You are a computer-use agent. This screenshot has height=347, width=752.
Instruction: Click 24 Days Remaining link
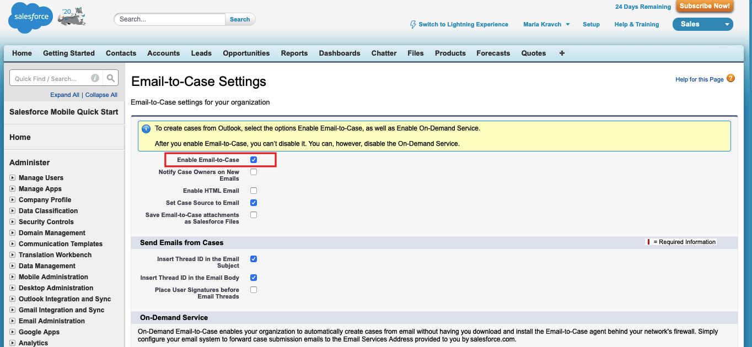point(643,7)
